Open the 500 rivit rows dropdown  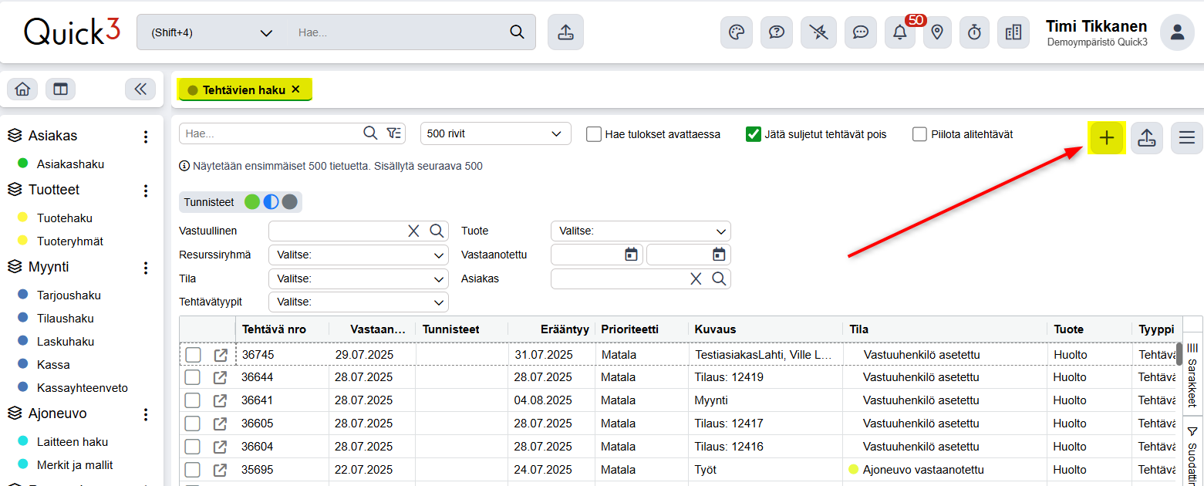[496, 133]
